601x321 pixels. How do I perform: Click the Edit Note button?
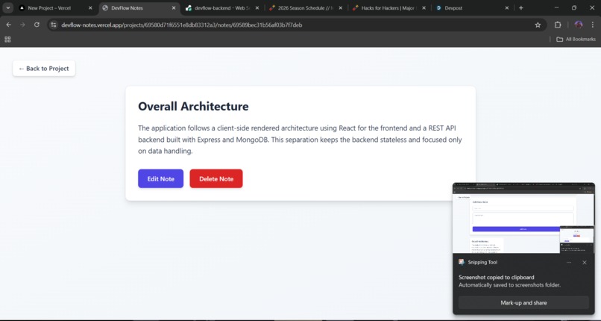click(160, 178)
